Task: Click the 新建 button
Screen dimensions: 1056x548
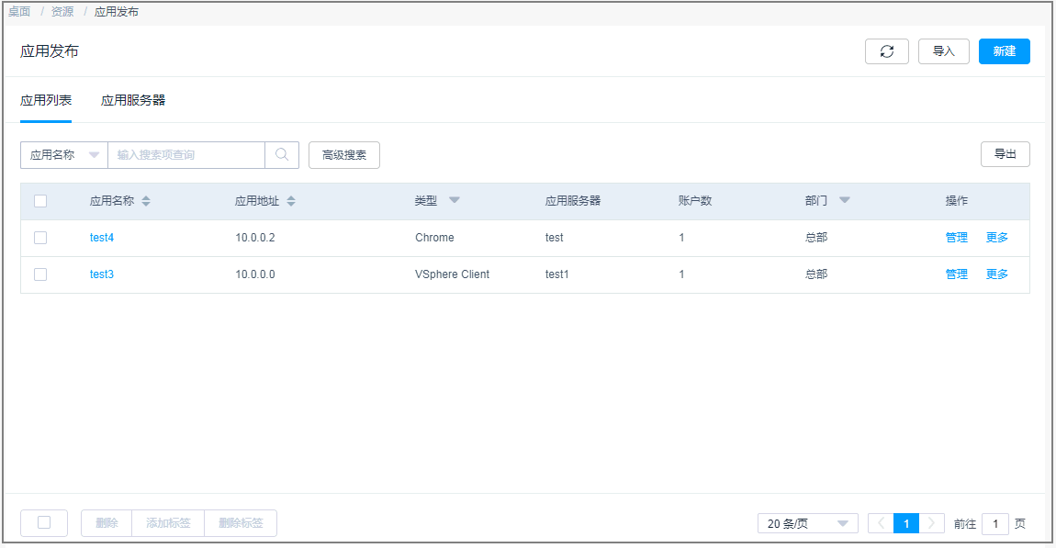Action: click(x=1004, y=51)
